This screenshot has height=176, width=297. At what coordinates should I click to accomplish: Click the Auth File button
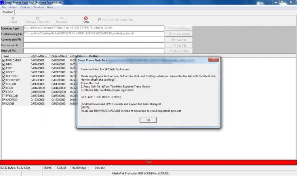pyautogui.click(x=179, y=40)
